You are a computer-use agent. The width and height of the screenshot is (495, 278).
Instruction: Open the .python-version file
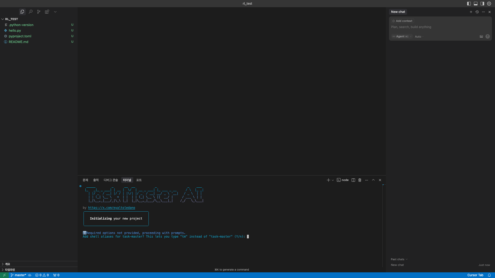pyautogui.click(x=39, y=25)
